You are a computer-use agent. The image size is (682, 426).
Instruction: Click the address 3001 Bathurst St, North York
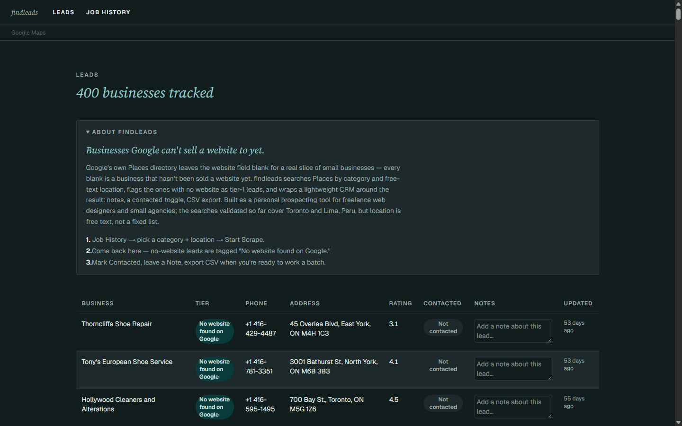pos(334,366)
